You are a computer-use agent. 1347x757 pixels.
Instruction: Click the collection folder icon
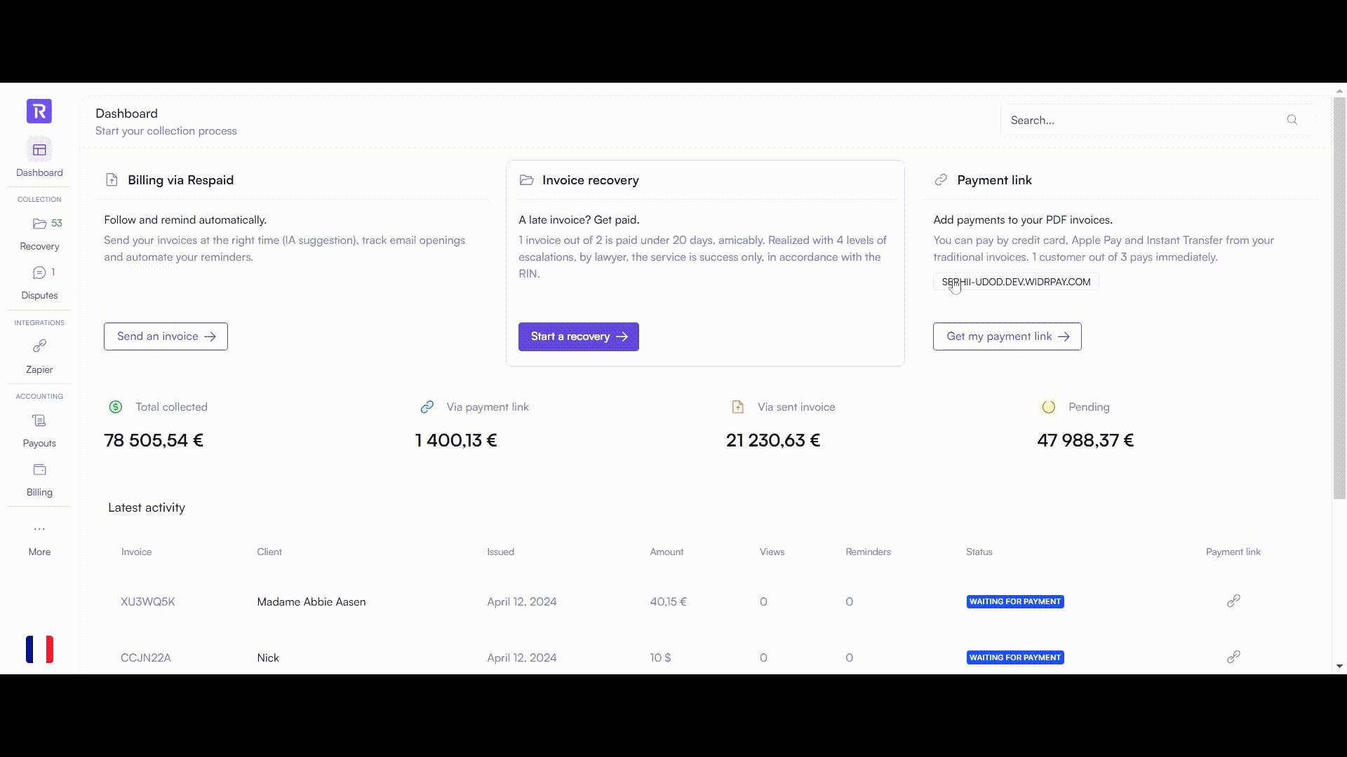point(39,223)
